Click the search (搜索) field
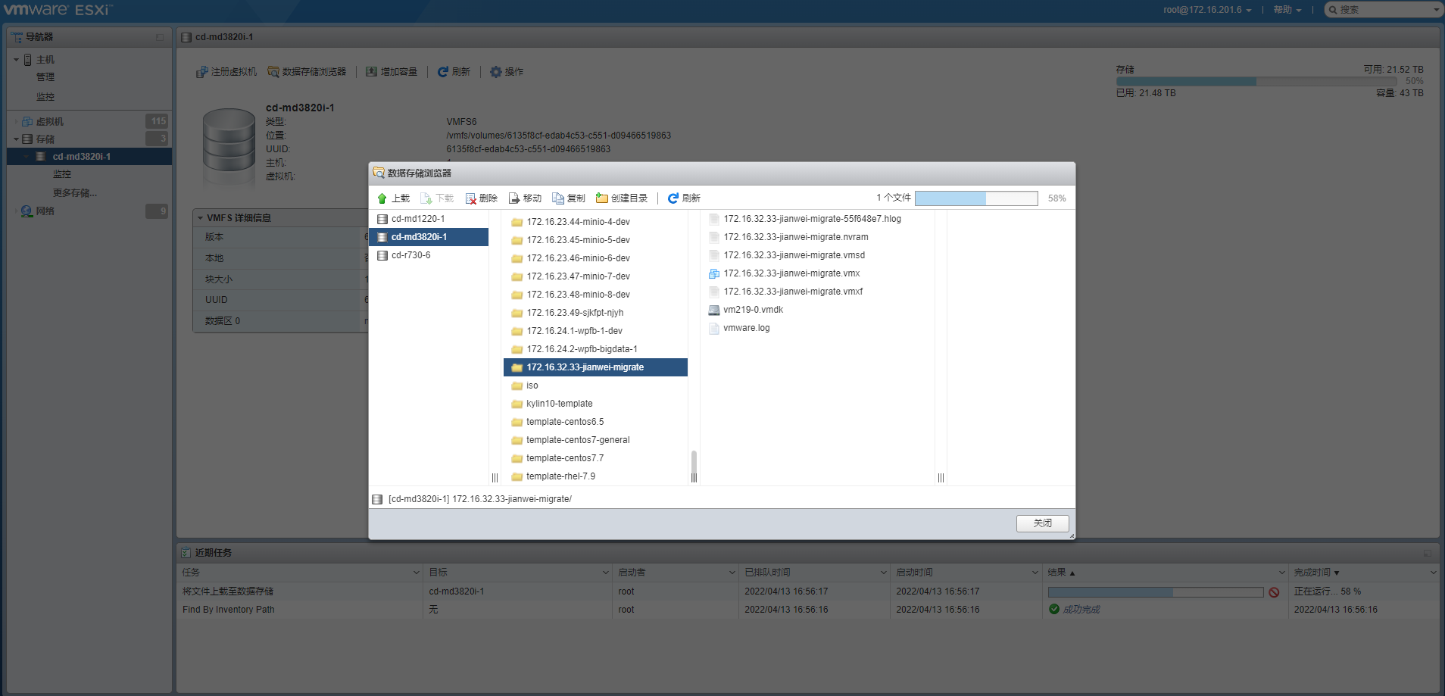 click(x=1384, y=10)
